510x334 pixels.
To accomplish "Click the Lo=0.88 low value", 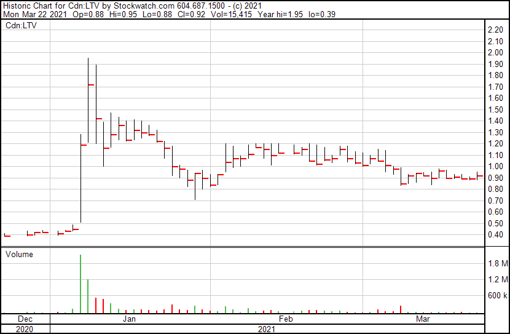I will coord(158,14).
